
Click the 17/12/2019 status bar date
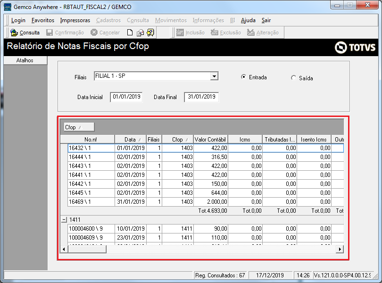[270, 275]
